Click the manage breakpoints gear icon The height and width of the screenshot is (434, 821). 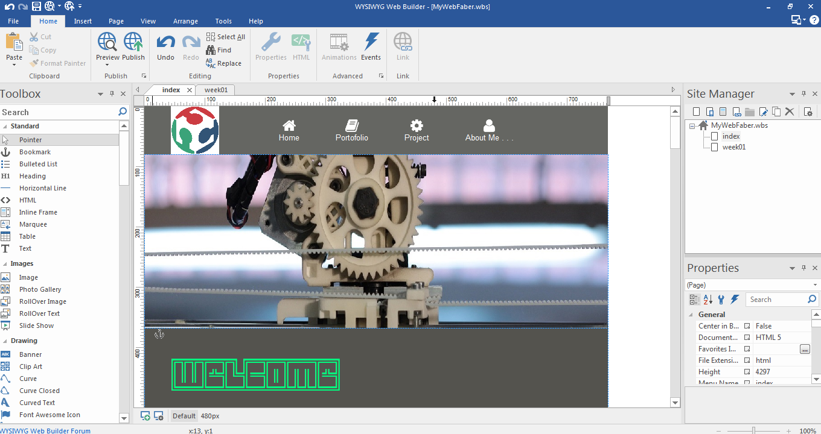tap(159, 415)
